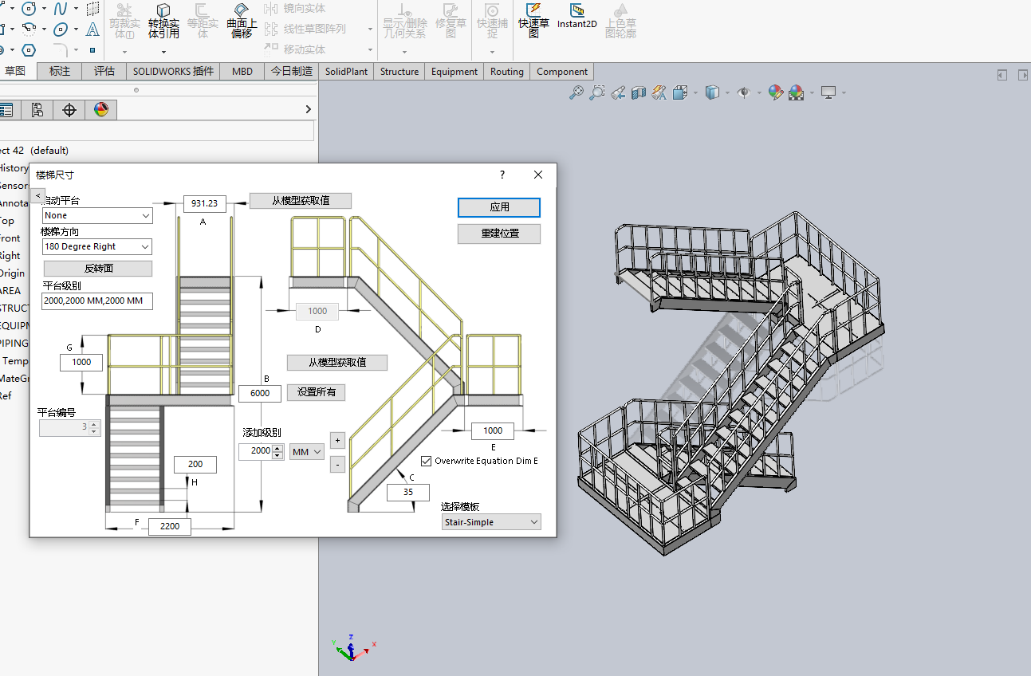
Task: Click the 应用 (Apply) button
Action: [x=498, y=207]
